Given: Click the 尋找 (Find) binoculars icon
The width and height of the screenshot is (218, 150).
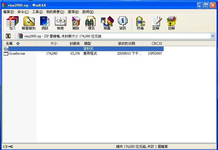Looking at the screenshot, I should [x=91, y=23].
